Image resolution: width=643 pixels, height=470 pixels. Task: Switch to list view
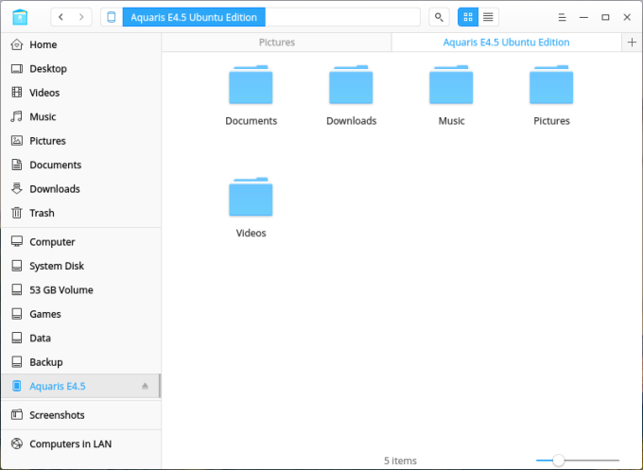coord(488,17)
